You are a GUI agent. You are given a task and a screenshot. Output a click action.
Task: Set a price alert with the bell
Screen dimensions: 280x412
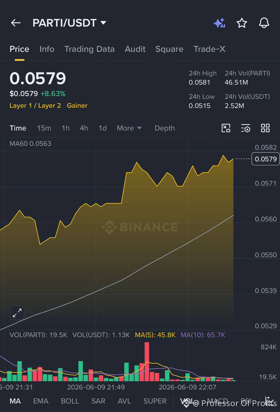(264, 23)
